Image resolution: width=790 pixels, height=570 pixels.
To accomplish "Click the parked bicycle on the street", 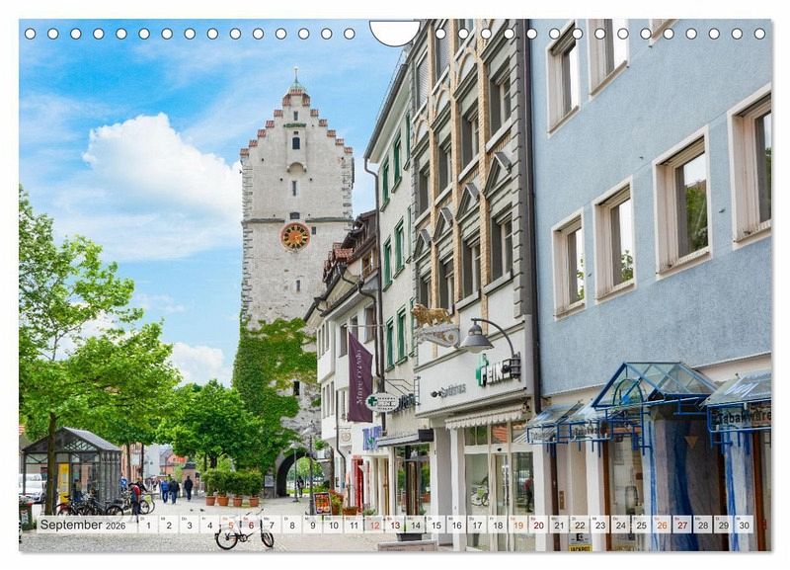I will tap(244, 537).
